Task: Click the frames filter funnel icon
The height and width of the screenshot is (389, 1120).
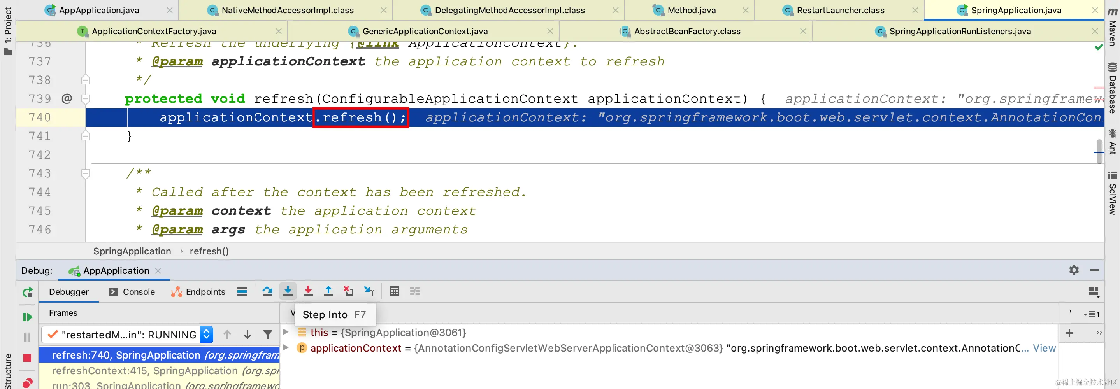Action: click(268, 334)
